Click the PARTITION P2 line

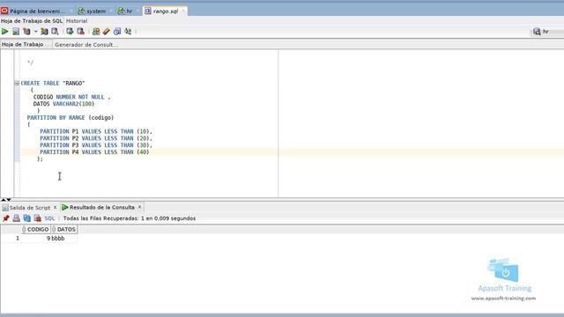coord(96,138)
